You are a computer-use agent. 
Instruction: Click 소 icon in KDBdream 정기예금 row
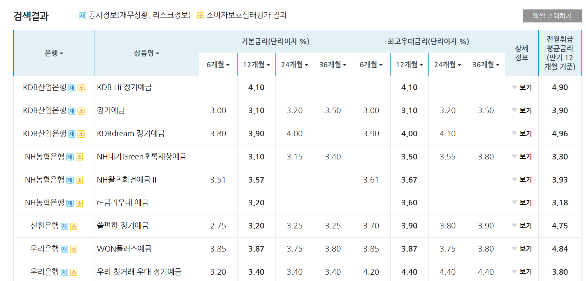81,134
